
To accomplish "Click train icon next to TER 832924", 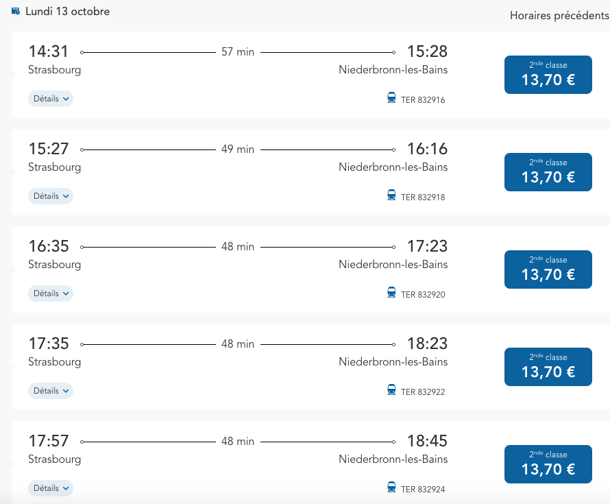I will [391, 488].
